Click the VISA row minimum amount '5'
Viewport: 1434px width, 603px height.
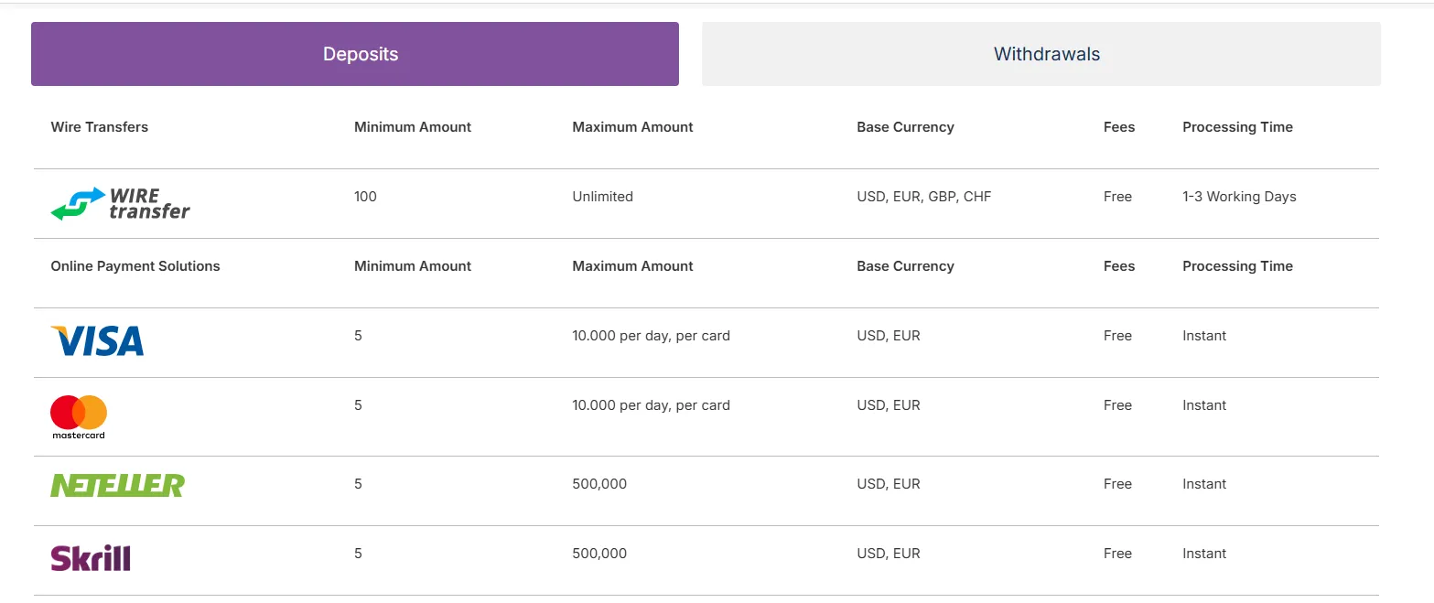(359, 336)
